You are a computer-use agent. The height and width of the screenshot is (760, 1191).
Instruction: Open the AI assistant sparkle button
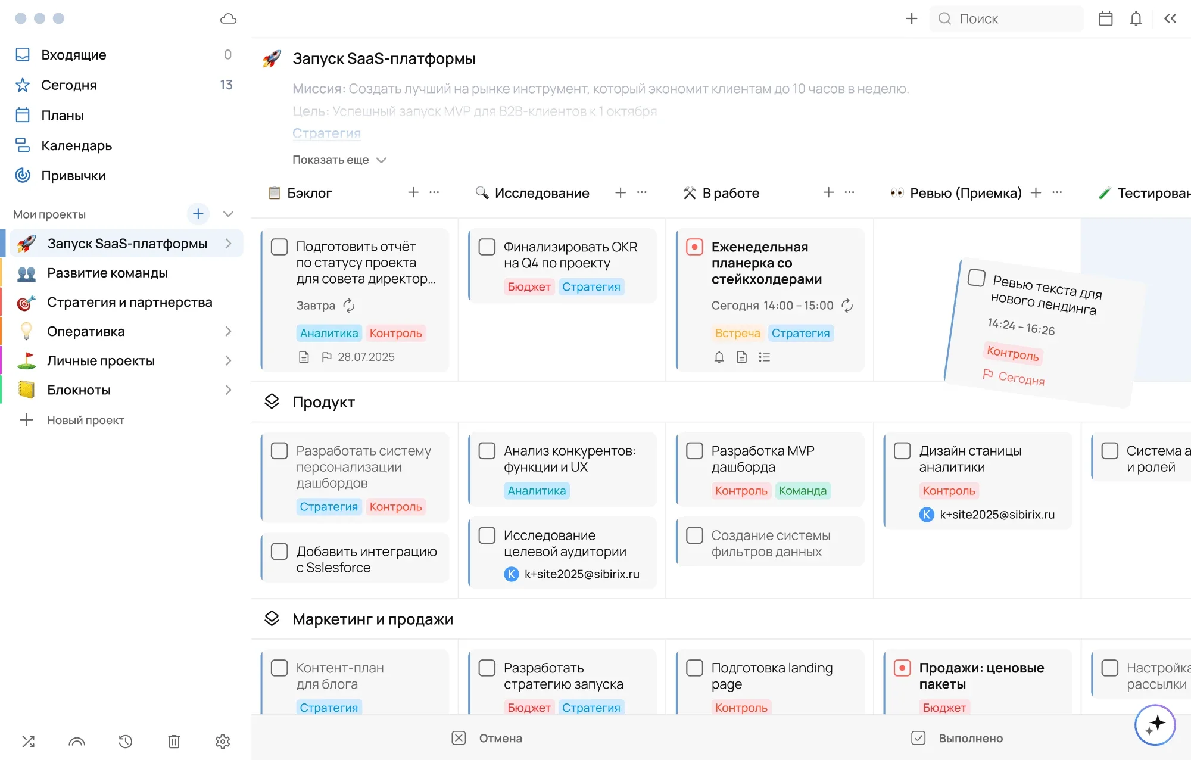click(1155, 724)
